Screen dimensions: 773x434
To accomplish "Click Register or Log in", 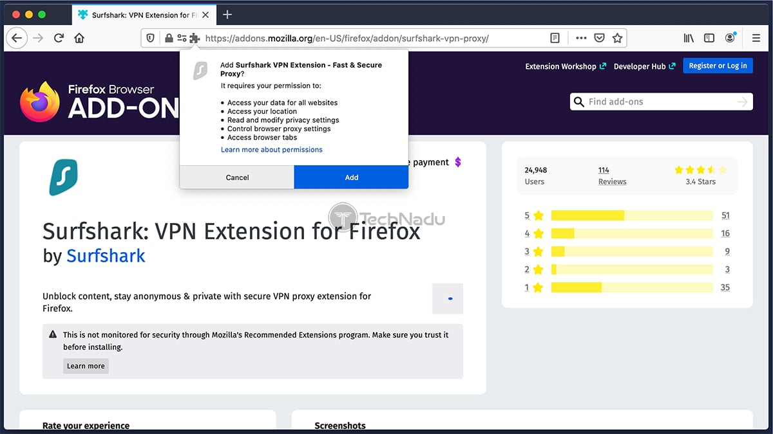I will tap(718, 66).
